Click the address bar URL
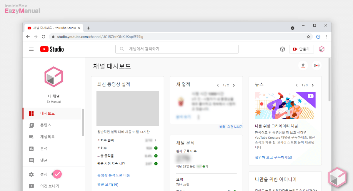353x191 pixels. tap(100, 37)
